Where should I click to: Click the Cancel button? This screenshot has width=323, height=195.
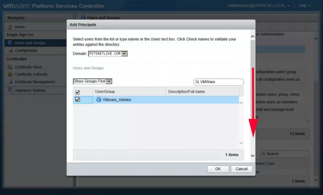click(241, 169)
